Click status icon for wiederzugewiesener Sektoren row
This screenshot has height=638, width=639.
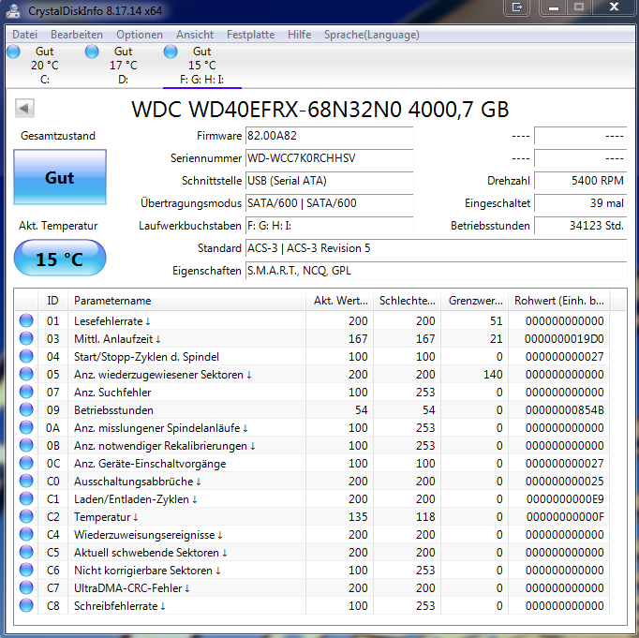(26, 374)
